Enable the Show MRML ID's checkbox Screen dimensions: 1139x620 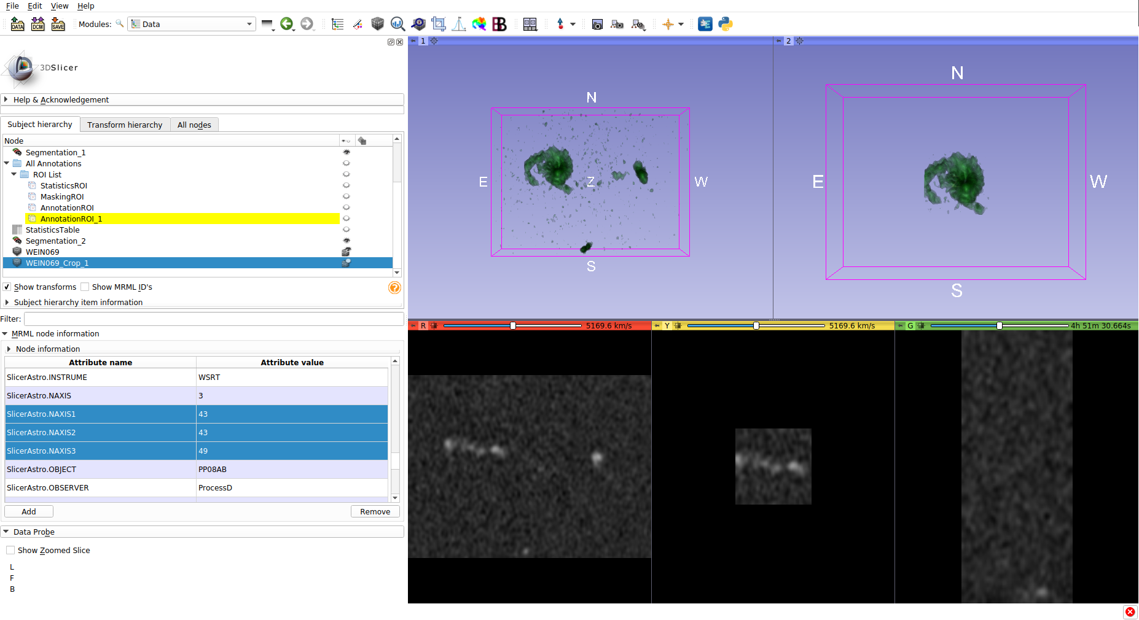tap(85, 287)
